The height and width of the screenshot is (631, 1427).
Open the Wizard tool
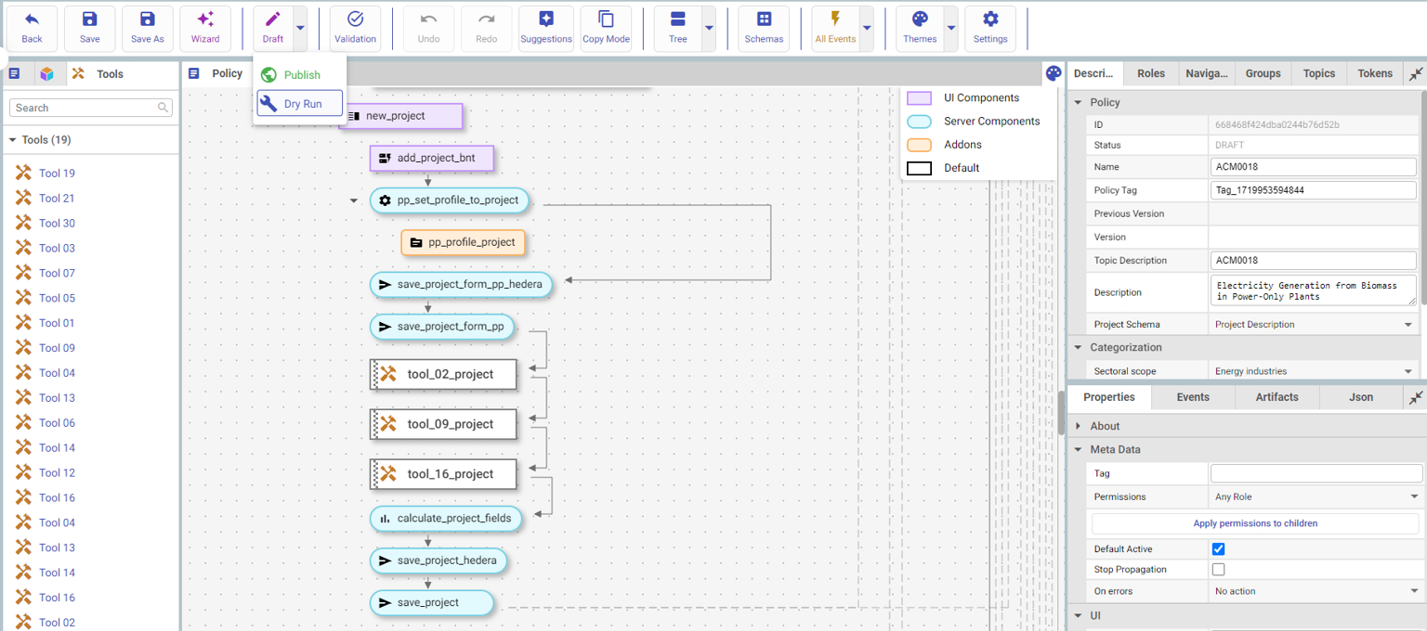click(205, 28)
